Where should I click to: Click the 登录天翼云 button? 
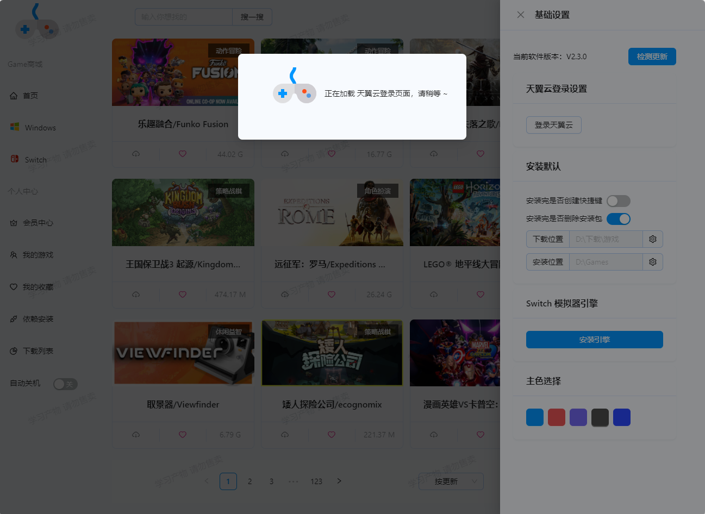pyautogui.click(x=553, y=125)
